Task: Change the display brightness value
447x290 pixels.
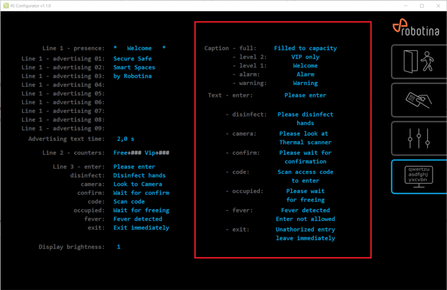Action: pyautogui.click(x=119, y=247)
